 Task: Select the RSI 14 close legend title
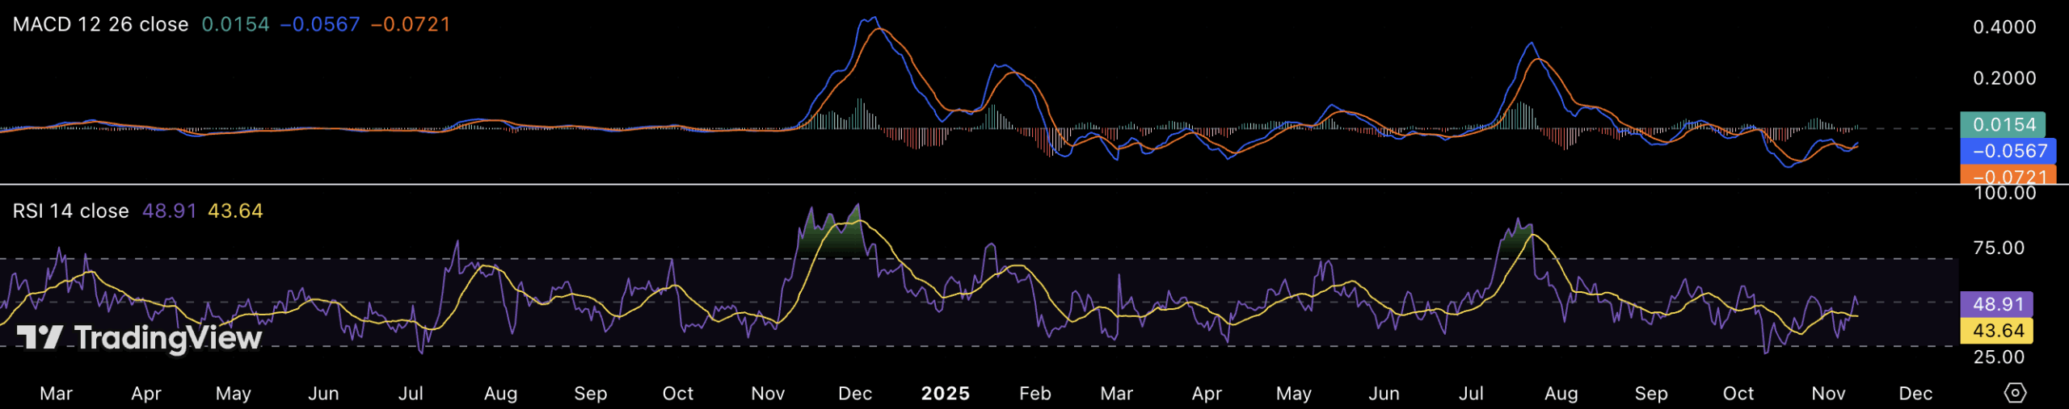[x=70, y=211]
